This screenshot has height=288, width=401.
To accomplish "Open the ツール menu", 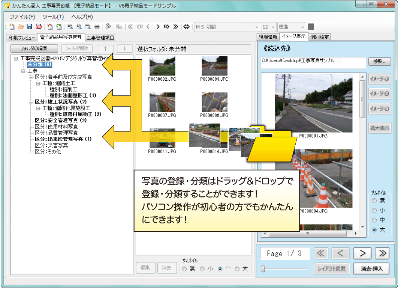I will click(x=53, y=17).
